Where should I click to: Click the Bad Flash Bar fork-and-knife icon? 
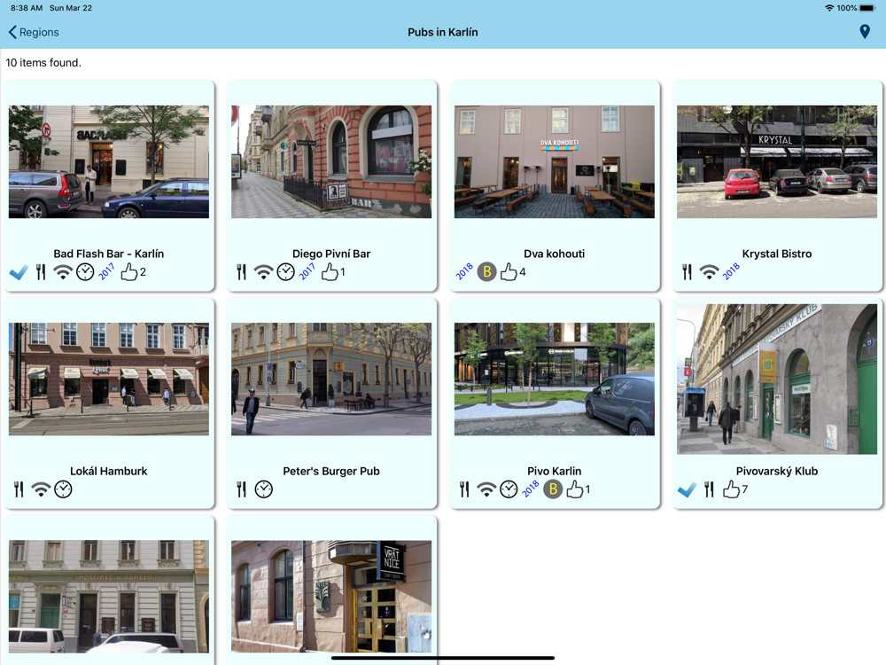tap(41, 272)
